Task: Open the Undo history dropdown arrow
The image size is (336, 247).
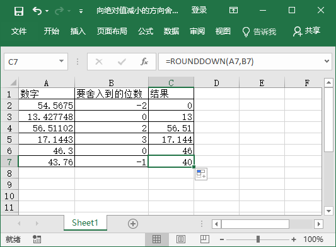Action: [47, 11]
